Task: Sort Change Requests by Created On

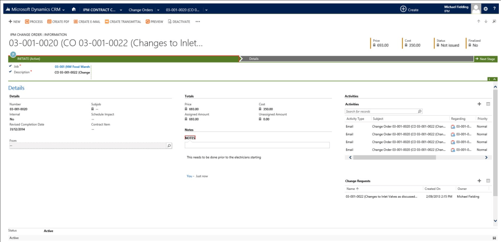Action: [432, 189]
